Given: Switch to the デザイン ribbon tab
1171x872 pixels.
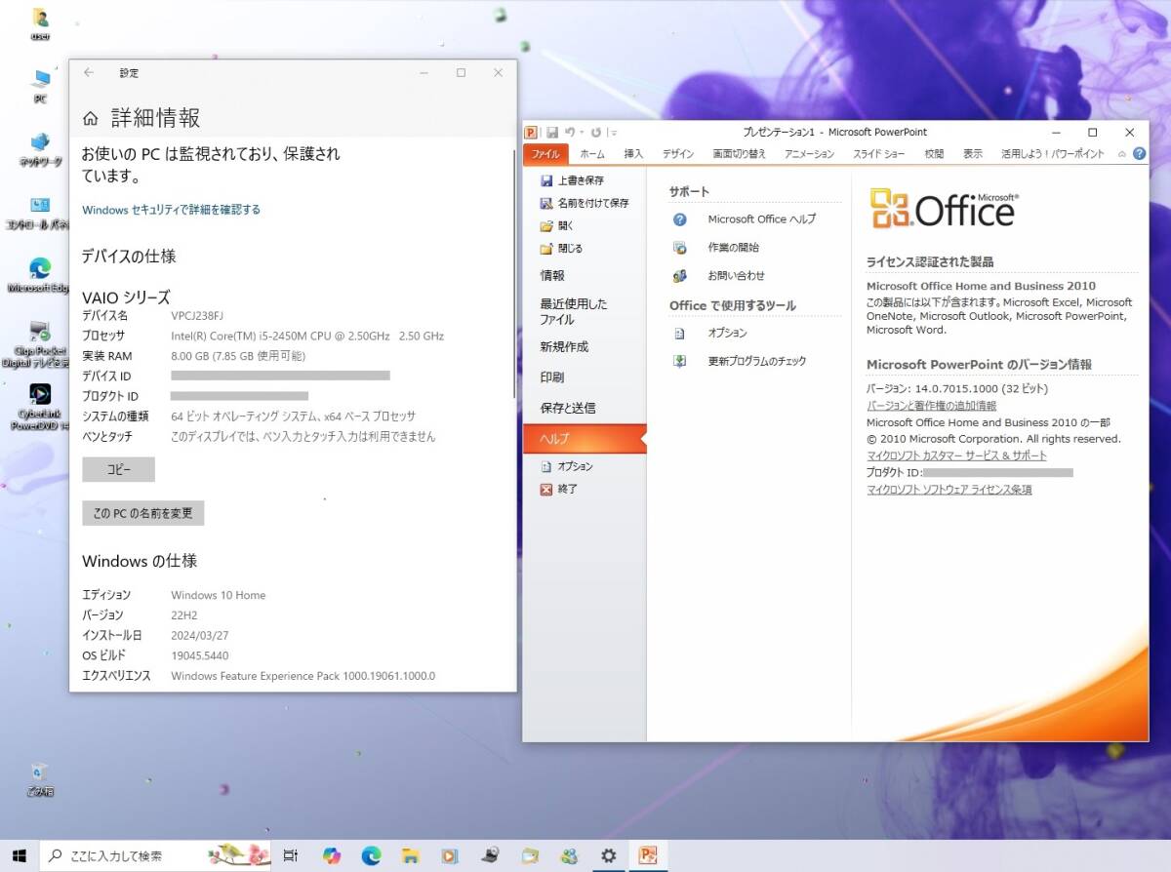Looking at the screenshot, I should coord(678,154).
